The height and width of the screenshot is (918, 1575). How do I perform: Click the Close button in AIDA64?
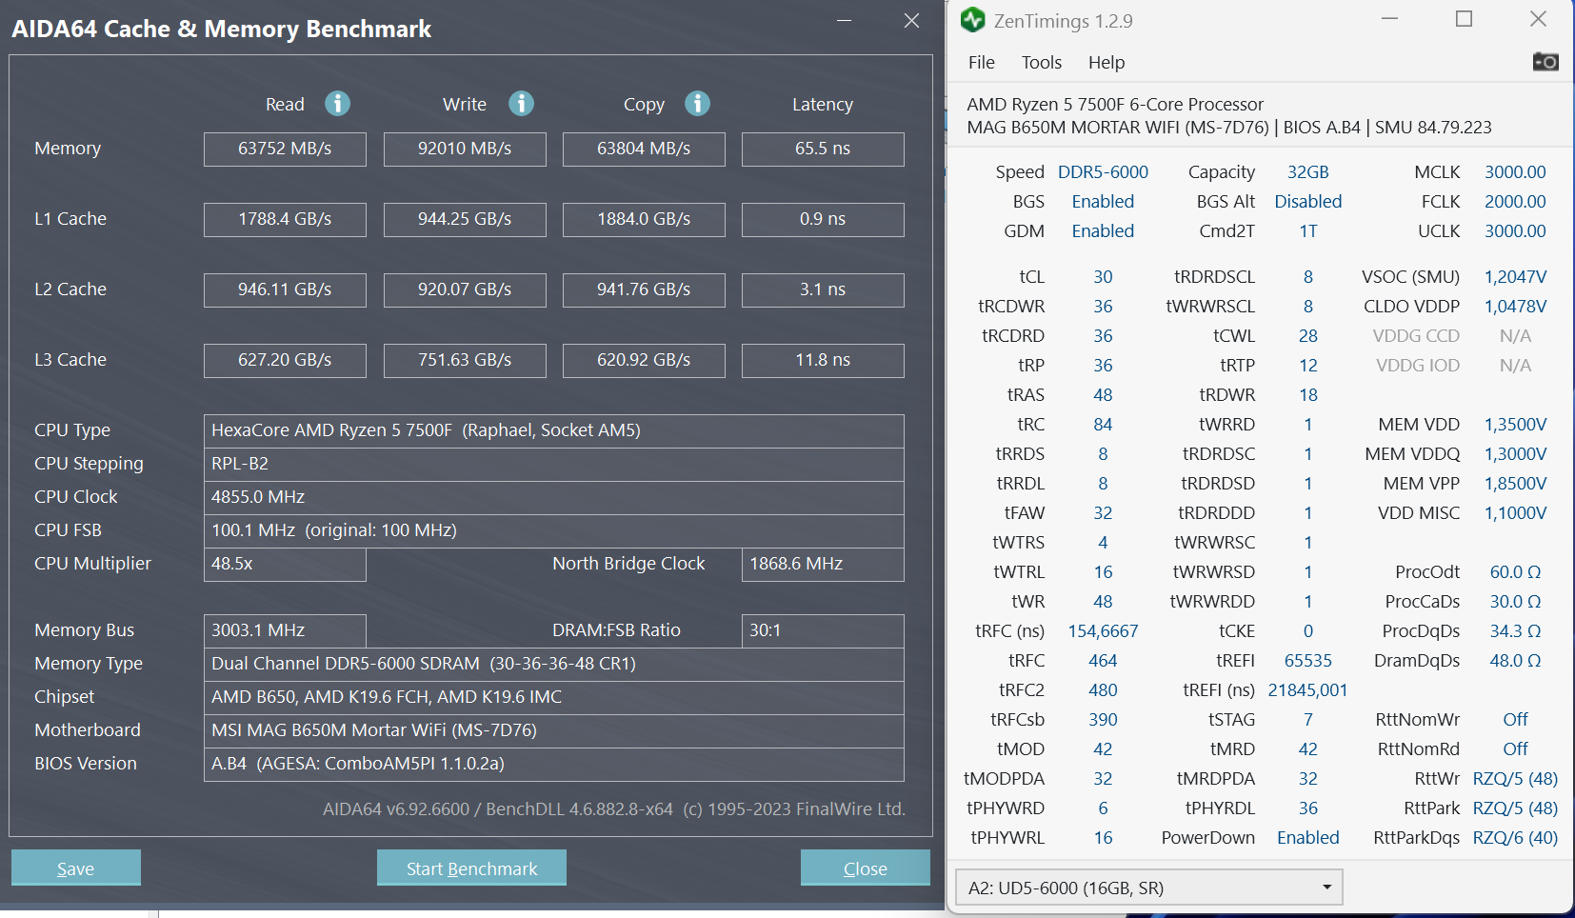[x=866, y=868]
